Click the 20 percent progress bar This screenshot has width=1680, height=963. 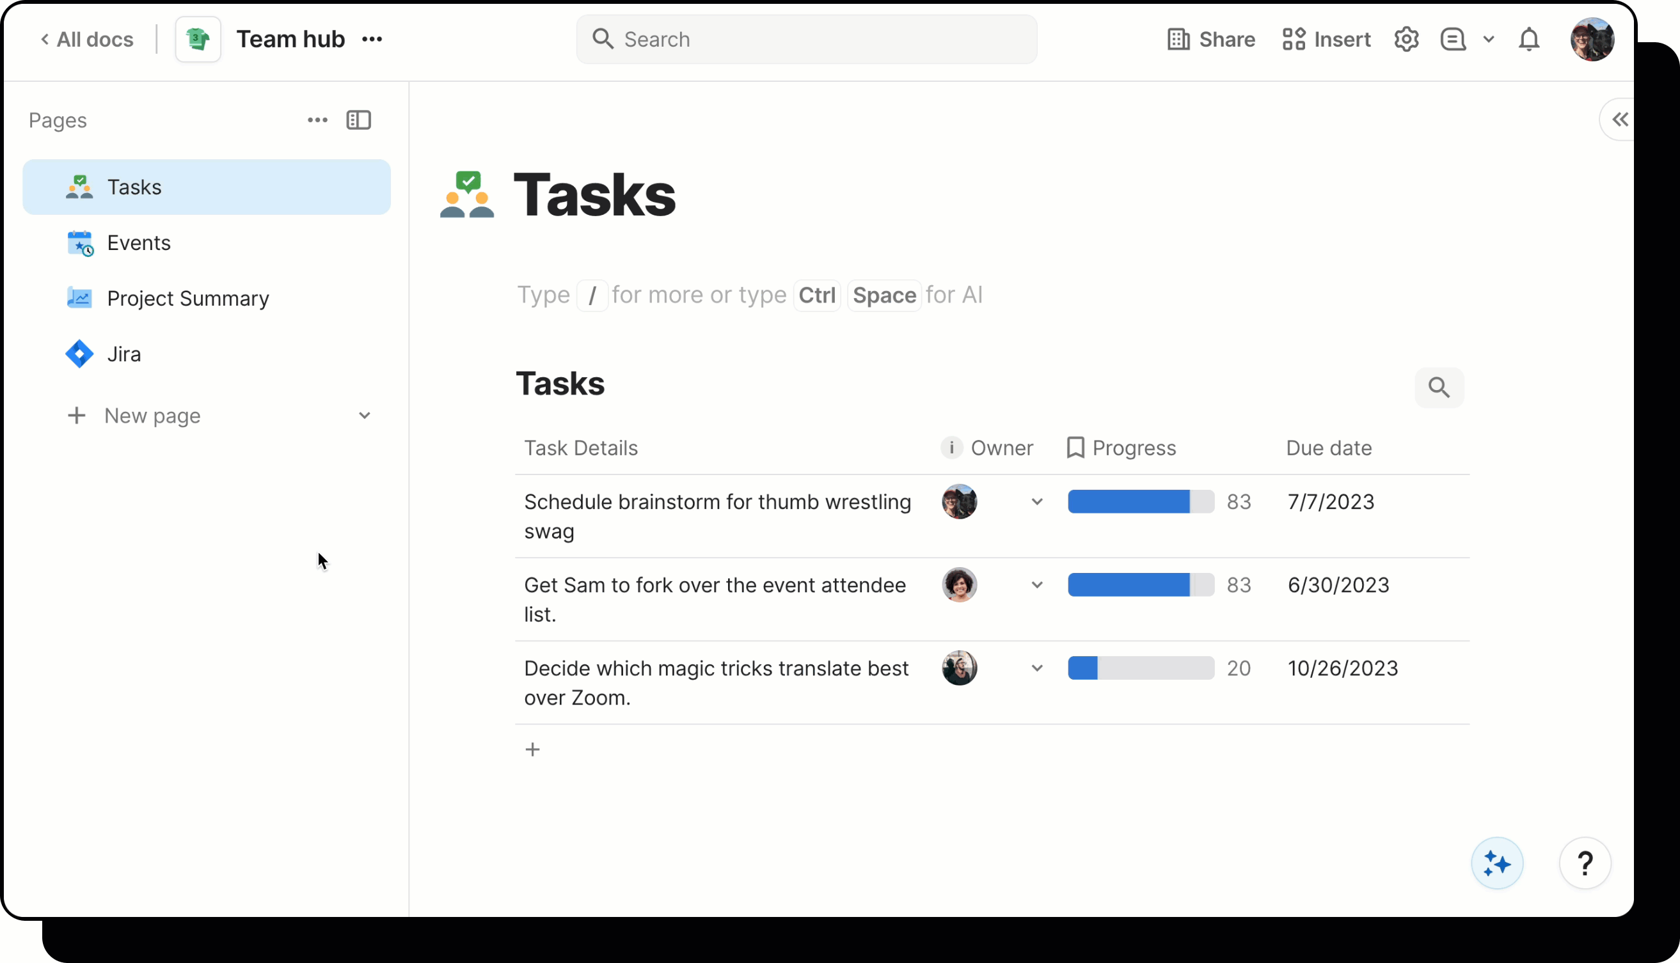coord(1140,668)
